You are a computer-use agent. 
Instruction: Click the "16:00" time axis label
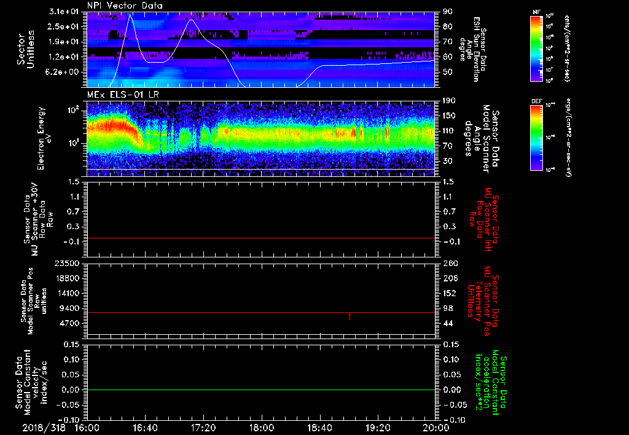[x=87, y=428]
